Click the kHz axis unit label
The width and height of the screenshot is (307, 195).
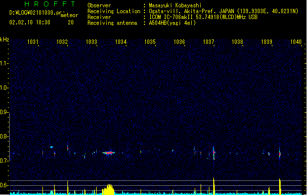click(4, 39)
